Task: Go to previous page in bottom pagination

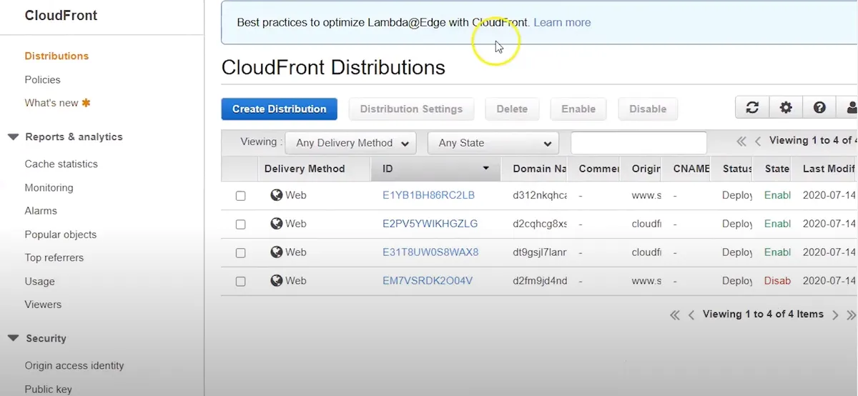Action: (691, 315)
